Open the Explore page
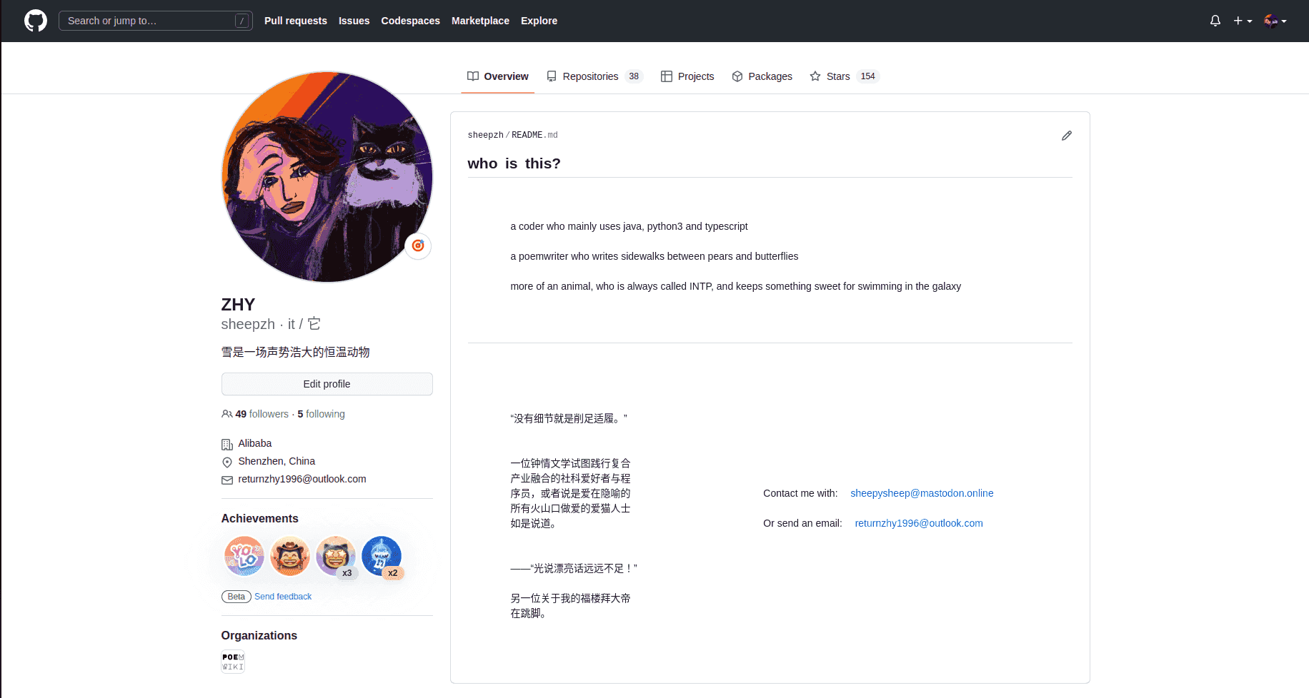Screen dimensions: 1309x698 (539, 21)
